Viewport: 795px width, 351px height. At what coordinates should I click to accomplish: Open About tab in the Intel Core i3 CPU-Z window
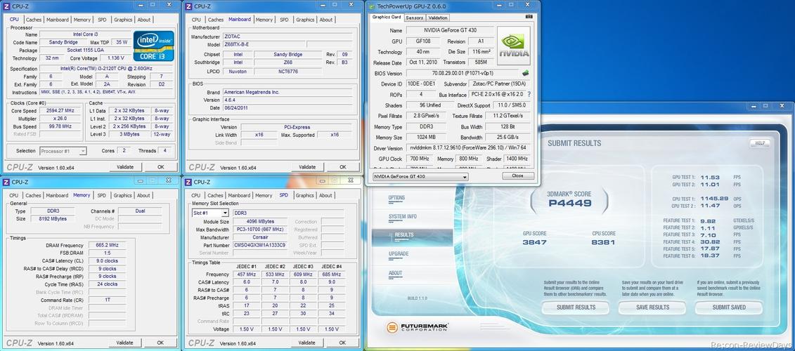coord(144,20)
